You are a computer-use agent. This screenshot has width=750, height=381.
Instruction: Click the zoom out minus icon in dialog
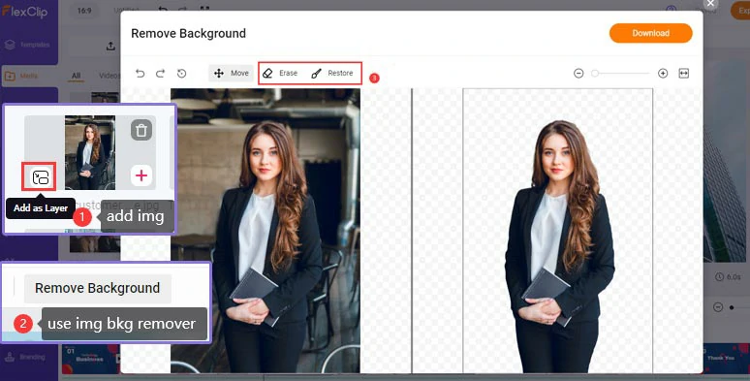(x=578, y=74)
